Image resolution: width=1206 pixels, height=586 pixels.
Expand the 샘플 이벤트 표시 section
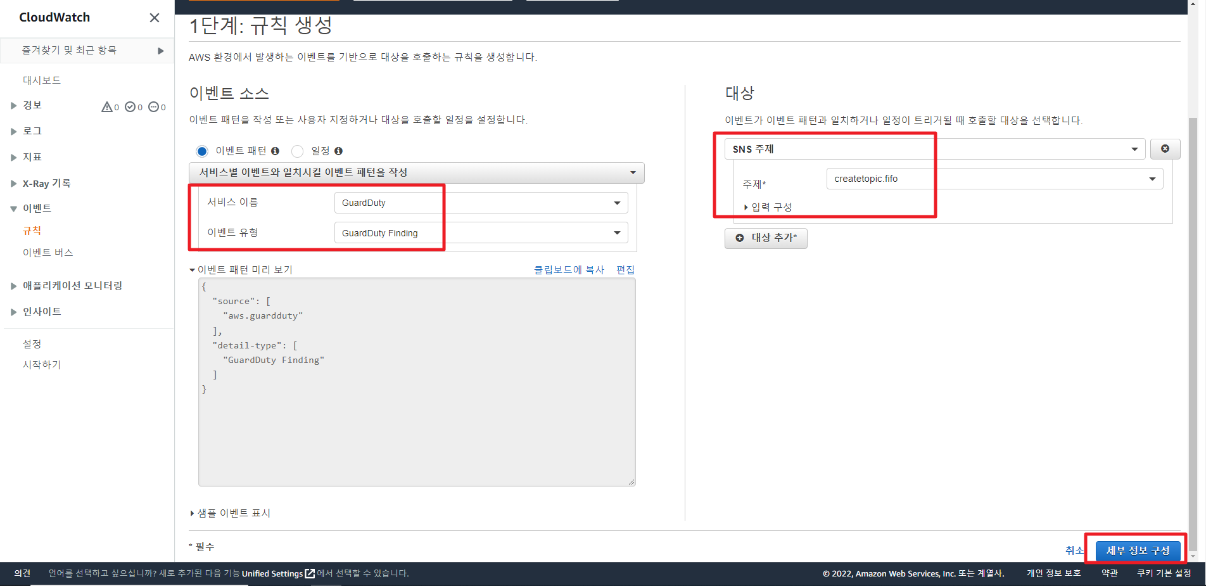coord(232,513)
